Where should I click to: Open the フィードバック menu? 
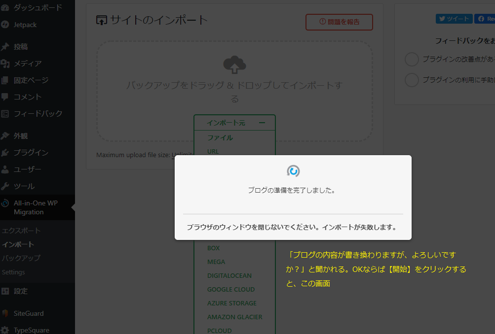coord(38,114)
